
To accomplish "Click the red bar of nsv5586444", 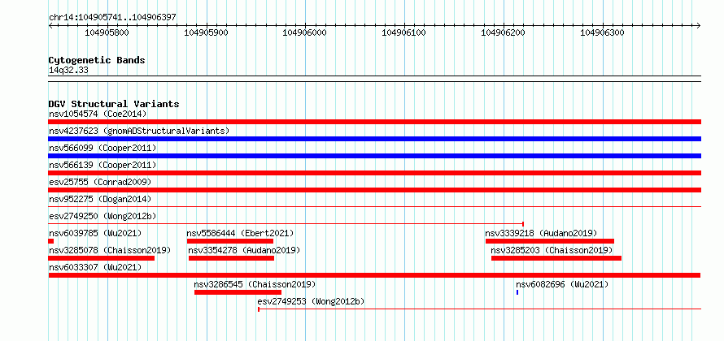I will 230,241.
